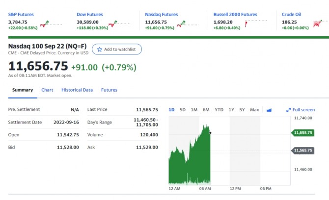Go to the Futures tab

[109, 90]
